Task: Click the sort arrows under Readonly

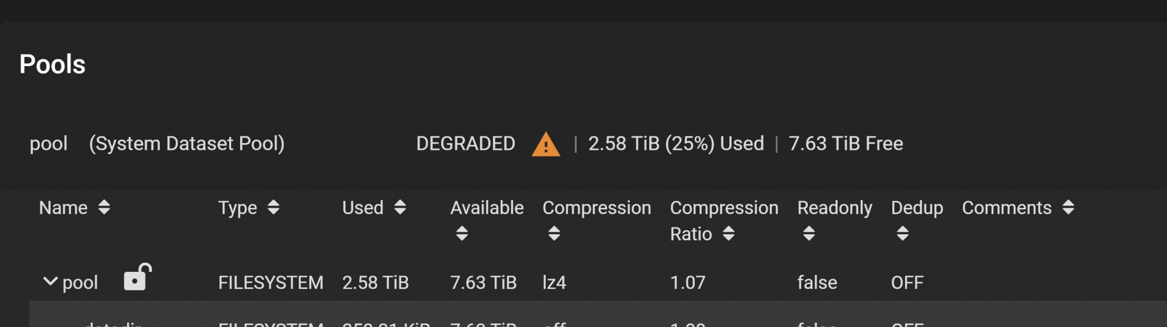Action: point(809,234)
